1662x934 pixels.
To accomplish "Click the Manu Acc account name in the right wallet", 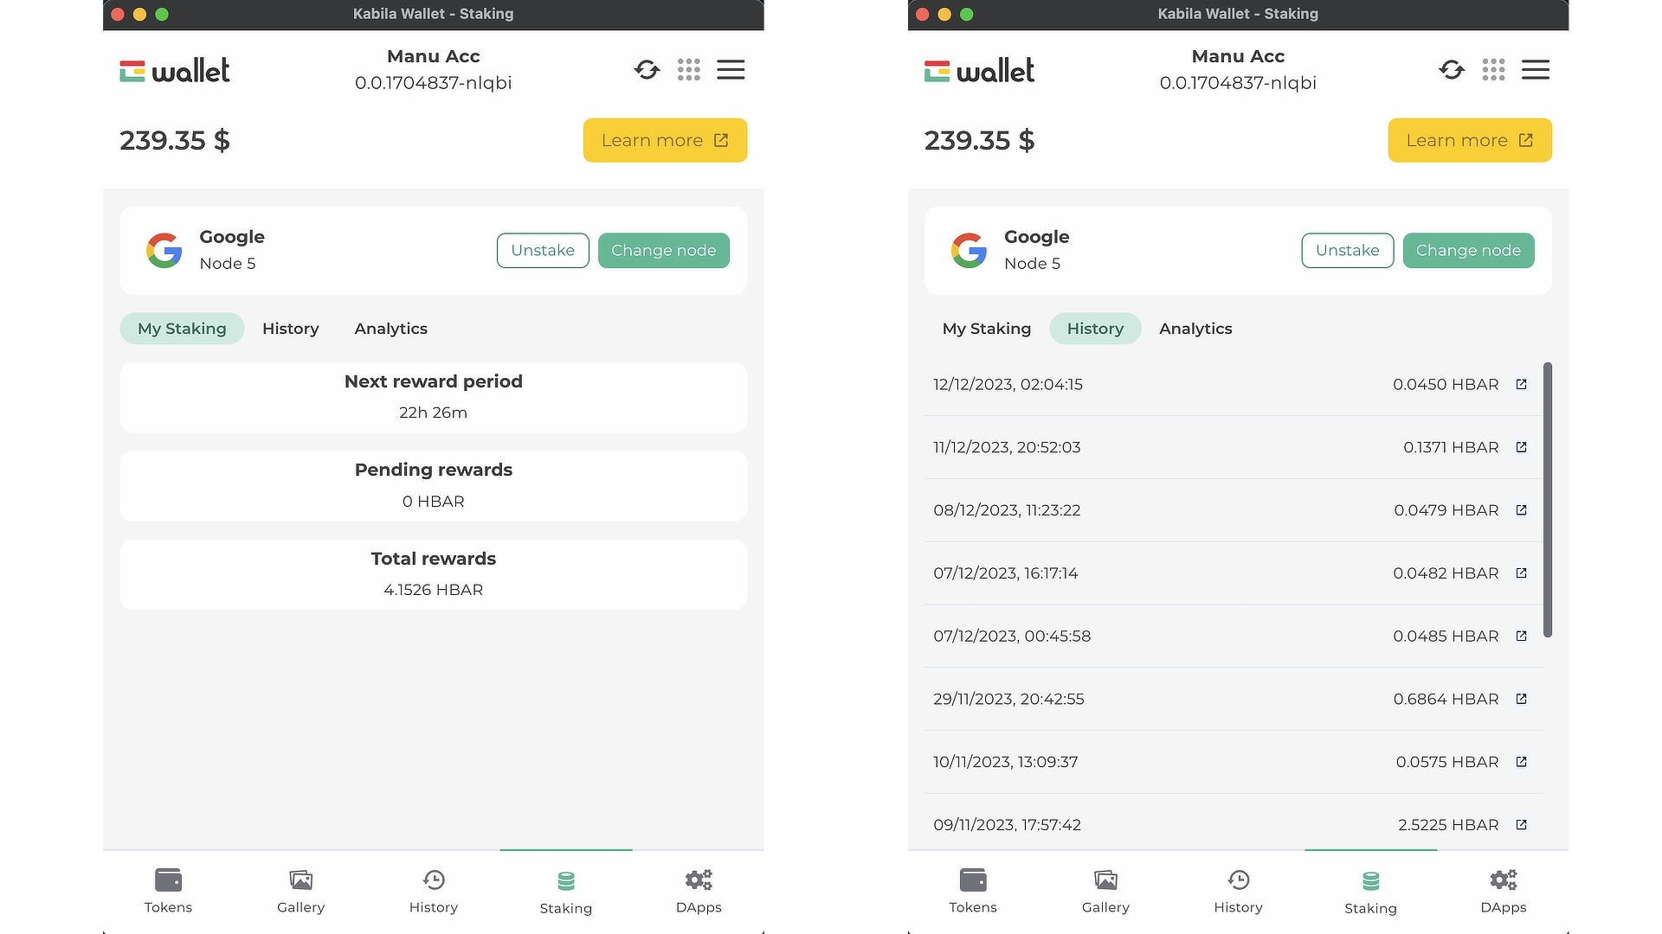I will click(x=1237, y=56).
